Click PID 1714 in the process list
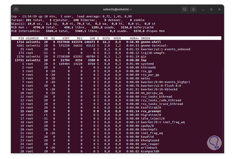The width and height of the screenshot is (235, 159). coord(20,42)
